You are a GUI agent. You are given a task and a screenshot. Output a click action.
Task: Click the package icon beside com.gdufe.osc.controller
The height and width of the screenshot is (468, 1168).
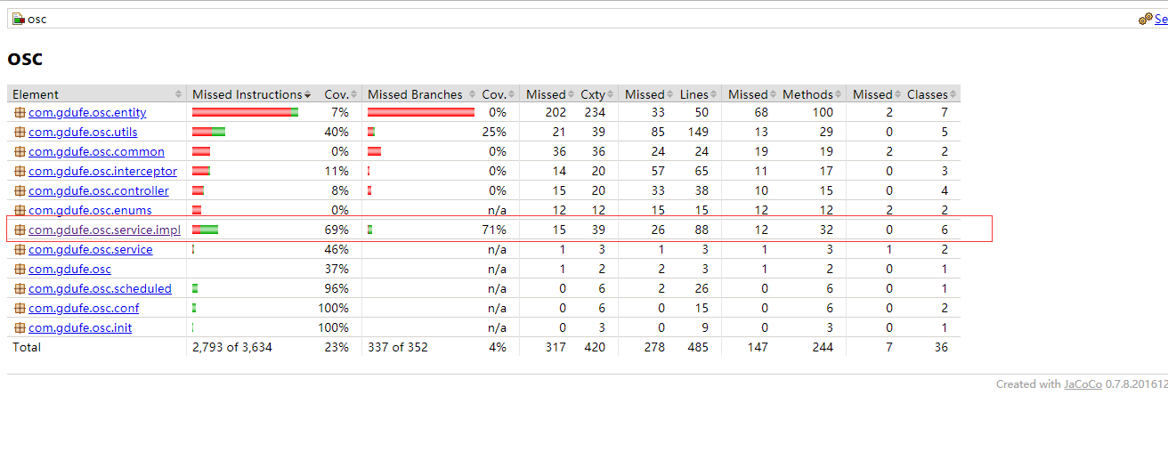[20, 191]
